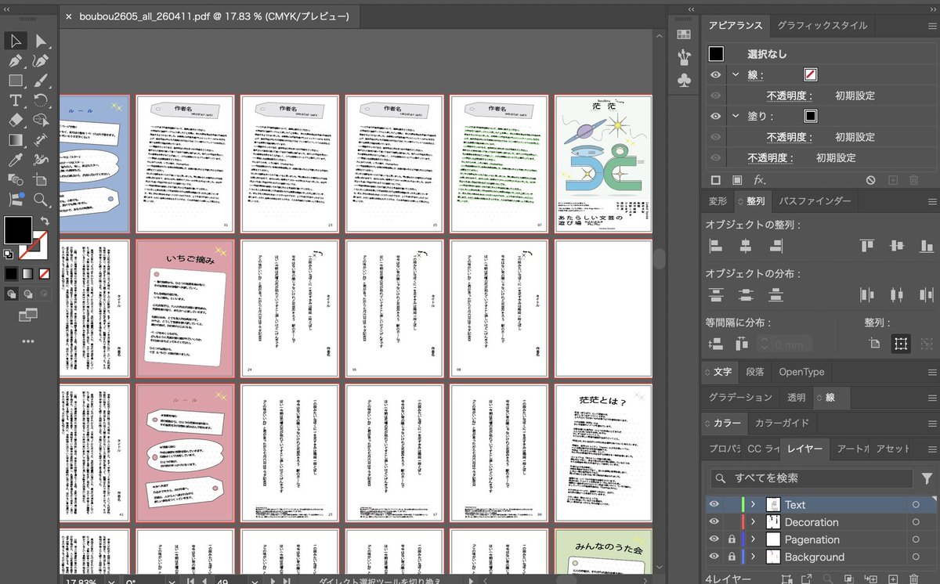Select the Rotate tool
Image resolution: width=940 pixels, height=584 pixels.
(41, 100)
